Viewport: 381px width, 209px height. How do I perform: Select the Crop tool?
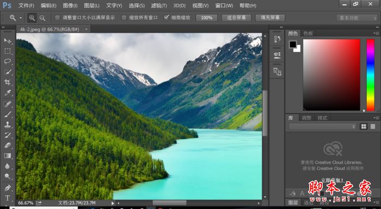(8, 82)
